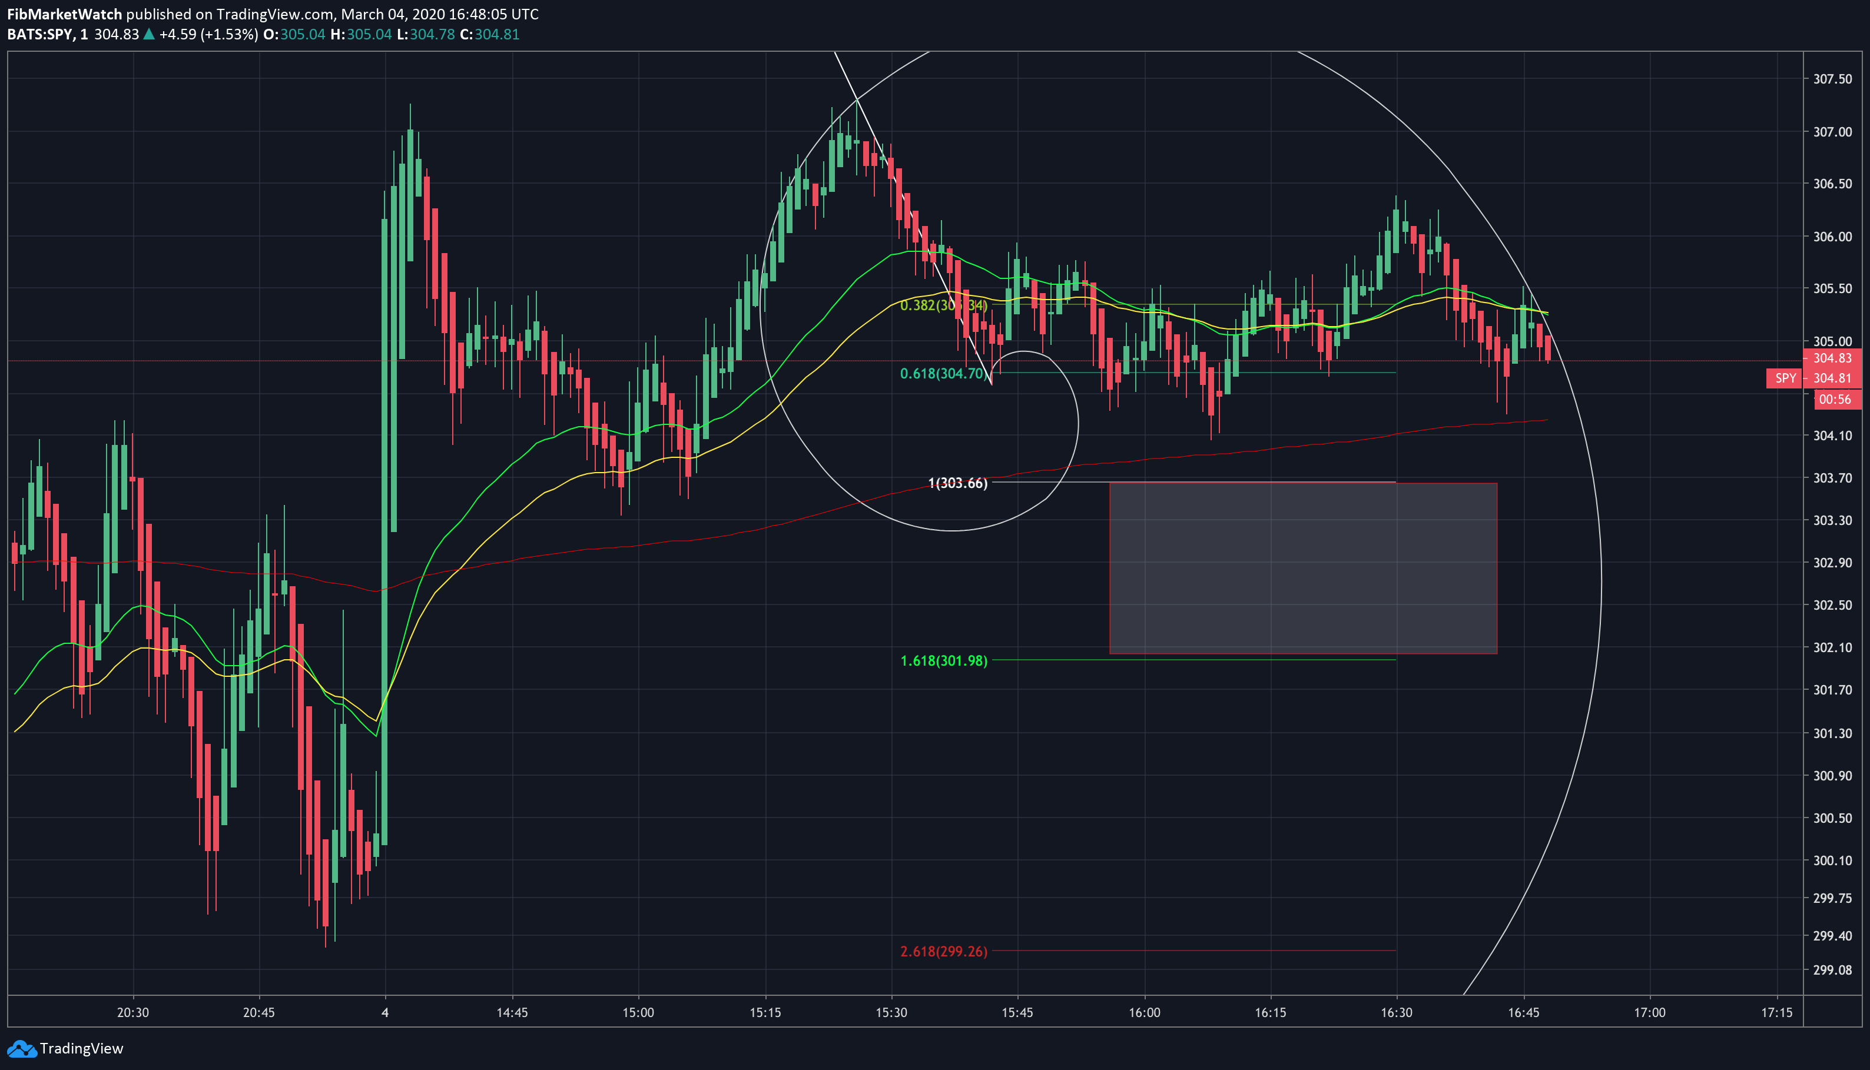
Task: Click the TradingView cloud logo icon
Action: (x=21, y=1049)
